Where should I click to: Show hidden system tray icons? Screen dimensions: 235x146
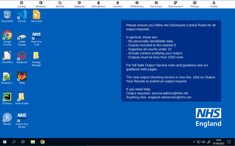(x=194, y=142)
